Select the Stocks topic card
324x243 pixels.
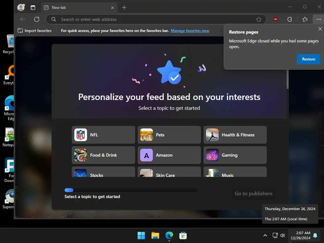click(103, 172)
